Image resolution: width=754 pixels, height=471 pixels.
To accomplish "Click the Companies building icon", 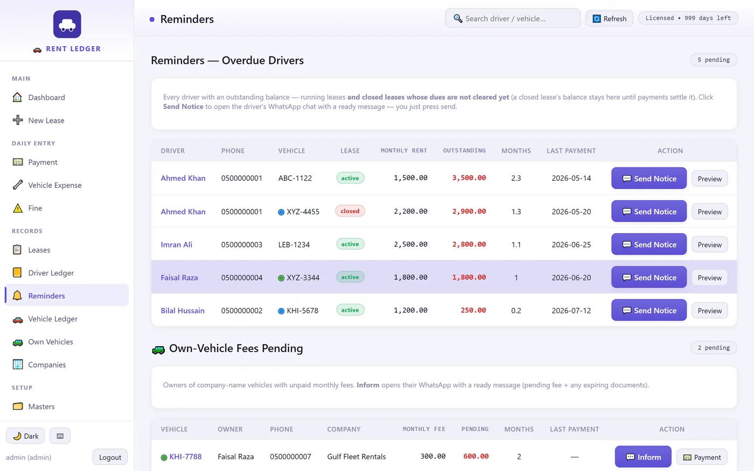I will (18, 364).
